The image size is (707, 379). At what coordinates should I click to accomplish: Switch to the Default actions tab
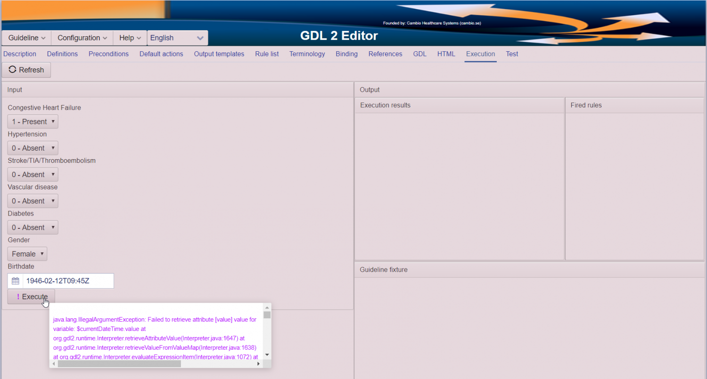(161, 54)
